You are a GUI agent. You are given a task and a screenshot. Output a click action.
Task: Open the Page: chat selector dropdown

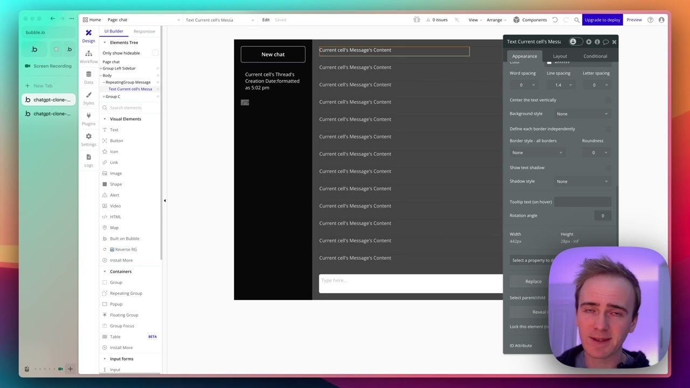click(x=144, y=20)
